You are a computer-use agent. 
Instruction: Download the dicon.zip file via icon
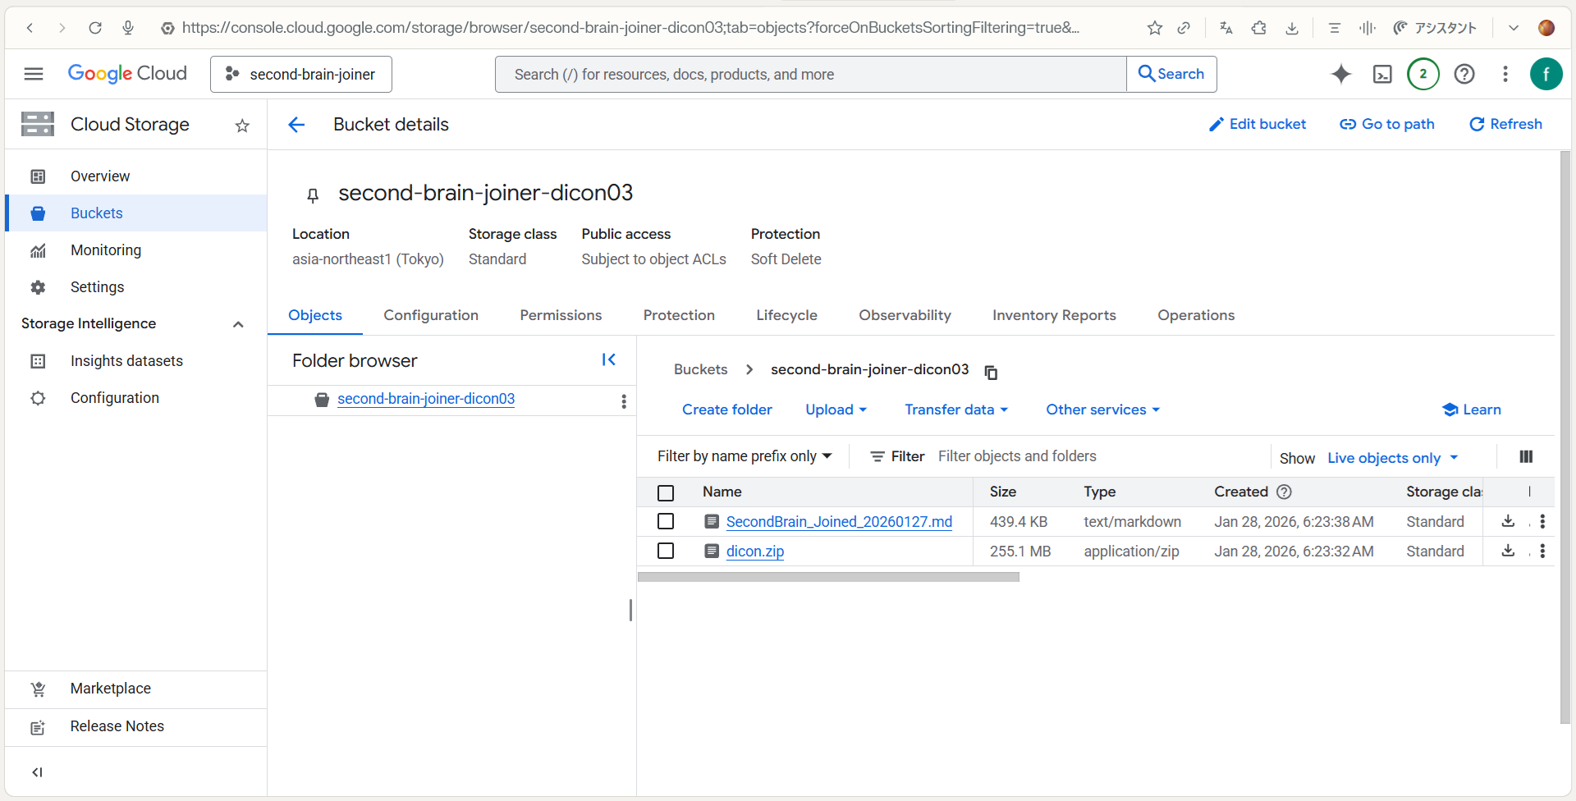pyautogui.click(x=1508, y=551)
